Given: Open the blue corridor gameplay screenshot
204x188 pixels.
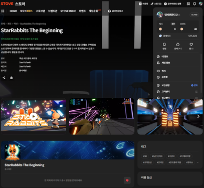Looking at the screenshot, I should 170,116.
